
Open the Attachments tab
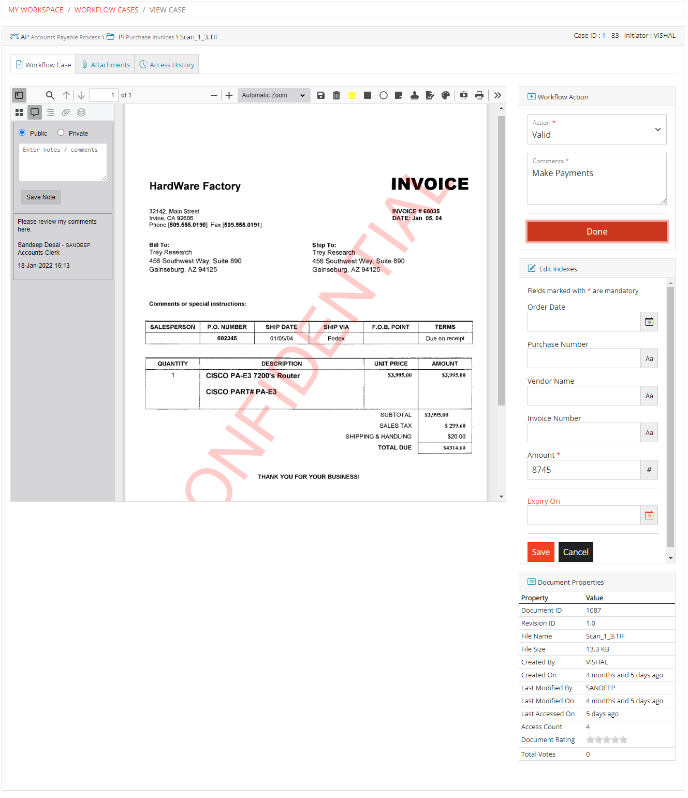click(106, 64)
